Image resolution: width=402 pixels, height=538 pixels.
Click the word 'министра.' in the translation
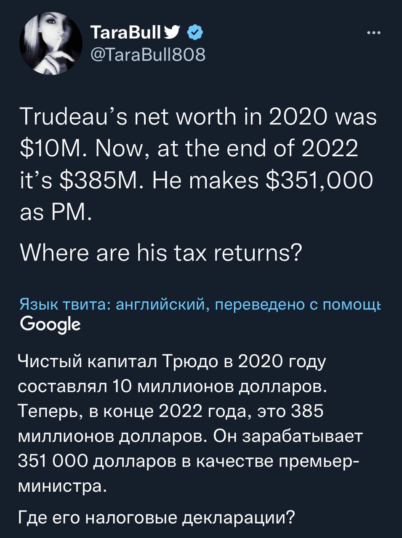tap(61, 486)
